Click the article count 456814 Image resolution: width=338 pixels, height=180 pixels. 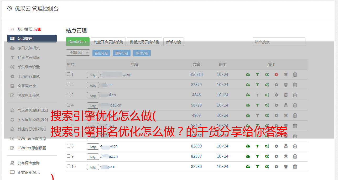coord(196,75)
